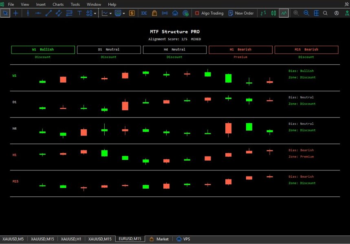Activate the crosshair tool
Screen dimensions: 350x244
click(x=15, y=13)
